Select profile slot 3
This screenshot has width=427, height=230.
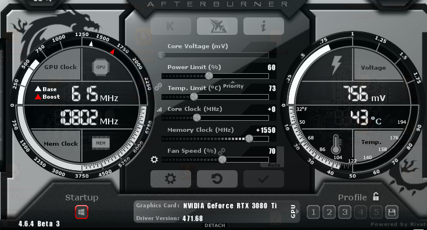(x=345, y=212)
